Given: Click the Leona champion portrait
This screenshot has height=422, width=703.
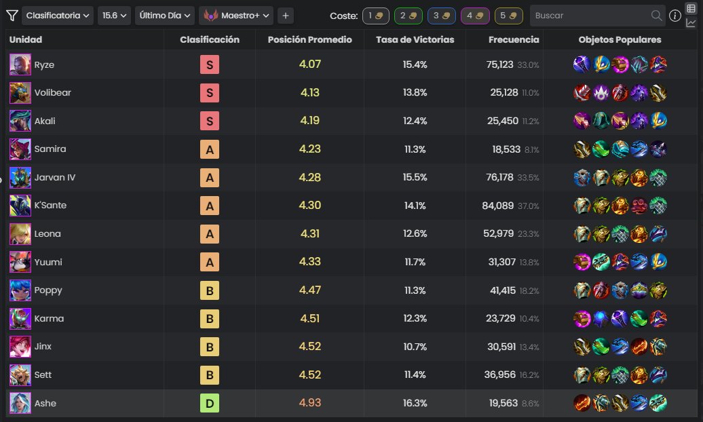Looking at the screenshot, I should tap(20, 233).
